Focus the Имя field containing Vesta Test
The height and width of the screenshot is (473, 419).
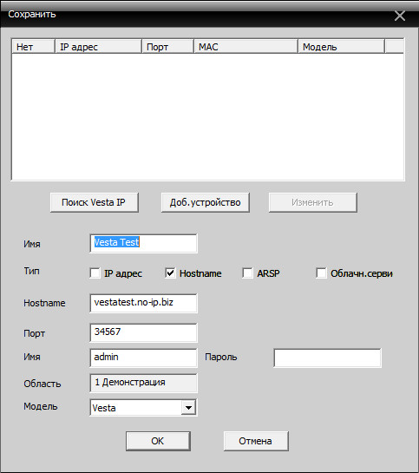click(143, 243)
